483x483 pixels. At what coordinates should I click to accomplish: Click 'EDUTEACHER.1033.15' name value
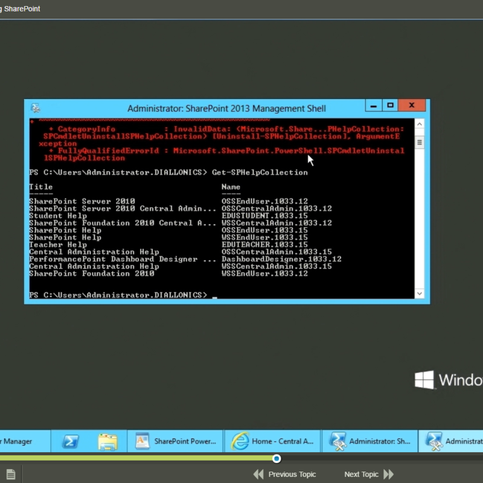264,245
